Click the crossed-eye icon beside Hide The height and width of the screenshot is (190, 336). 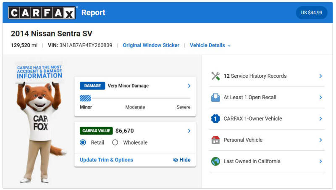coord(176,160)
